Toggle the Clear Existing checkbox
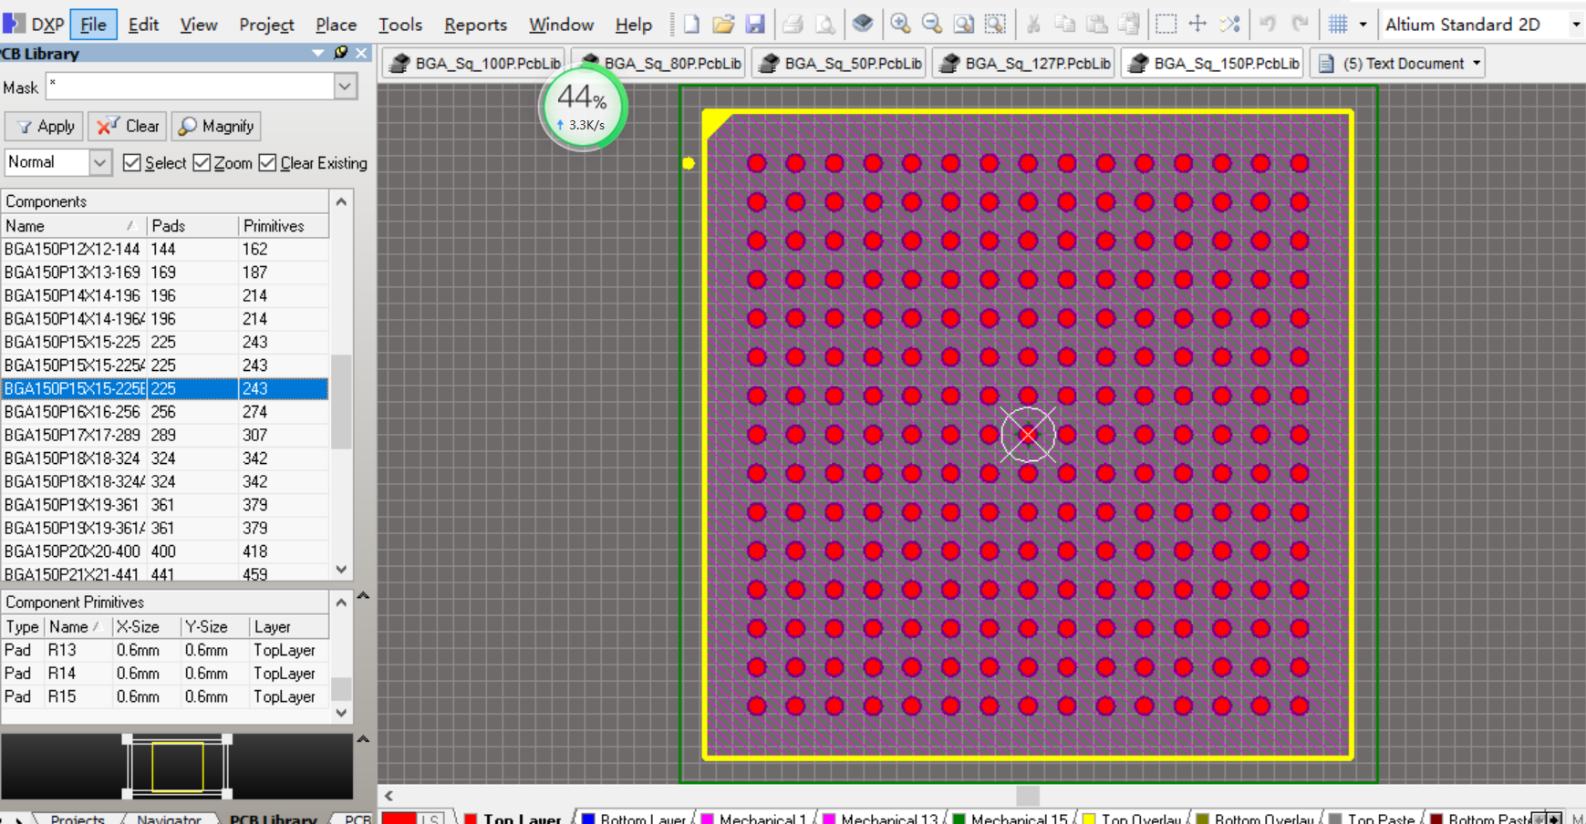Viewport: 1586px width, 824px height. tap(267, 162)
